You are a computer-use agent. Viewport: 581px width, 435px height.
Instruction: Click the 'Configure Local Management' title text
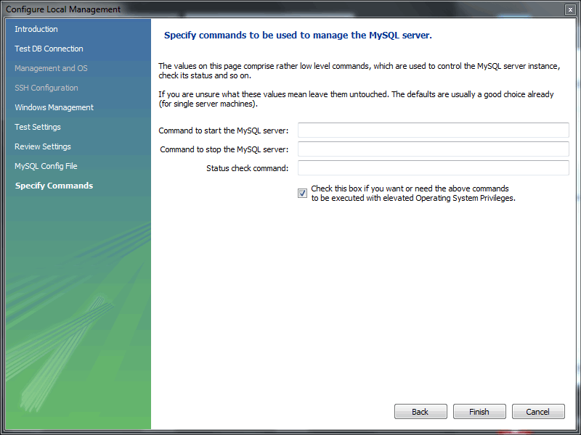63,9
